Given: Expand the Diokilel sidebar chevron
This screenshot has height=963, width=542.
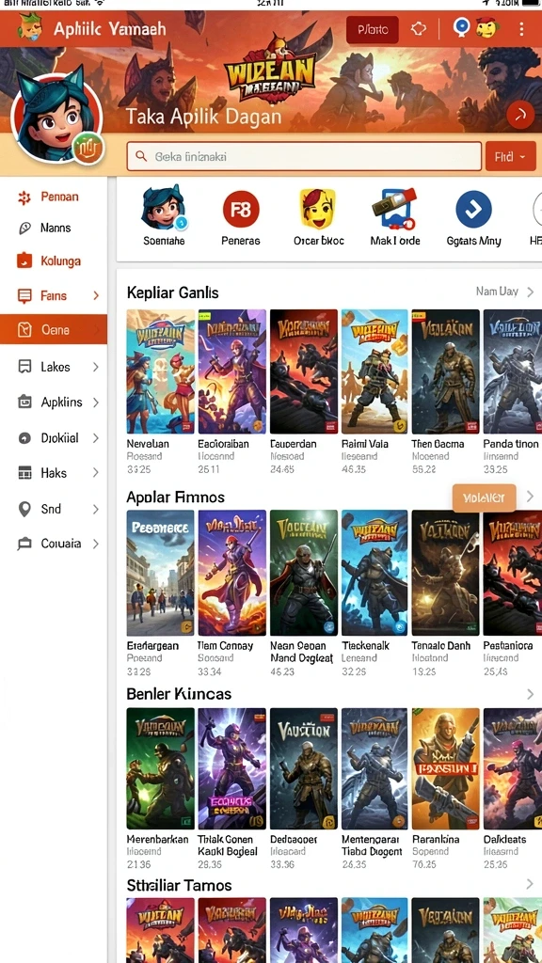Looking at the screenshot, I should pos(96,438).
